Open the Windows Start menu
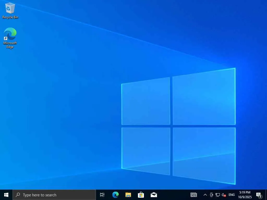267x200 pixels. tap(6, 195)
